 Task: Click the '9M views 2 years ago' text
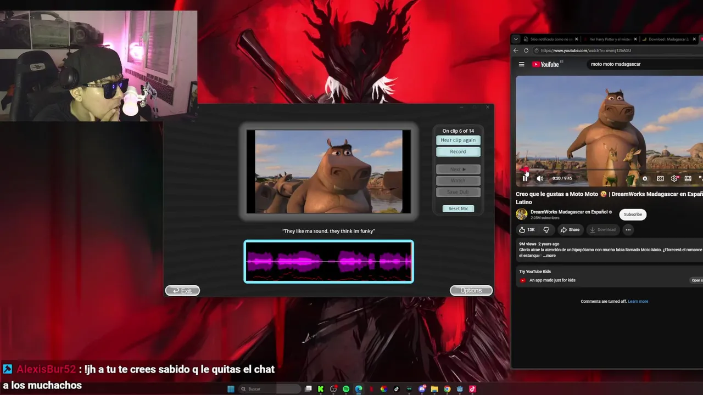539,244
